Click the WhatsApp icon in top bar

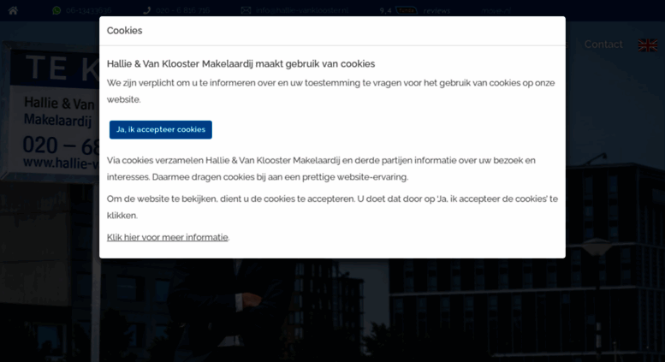point(56,10)
